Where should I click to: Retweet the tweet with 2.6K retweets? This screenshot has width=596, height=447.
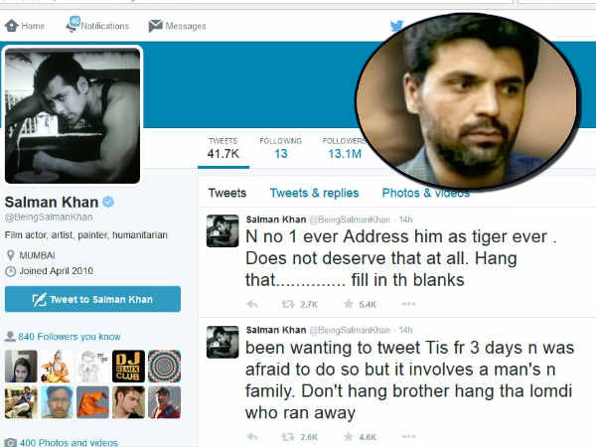point(288,437)
